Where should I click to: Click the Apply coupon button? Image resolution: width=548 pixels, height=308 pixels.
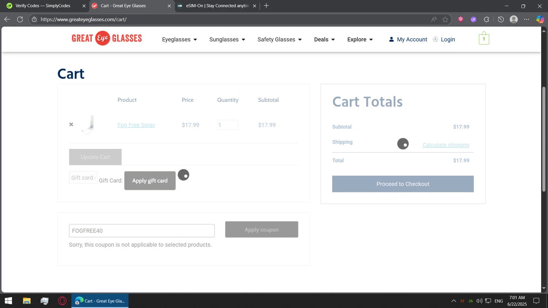pyautogui.click(x=262, y=230)
